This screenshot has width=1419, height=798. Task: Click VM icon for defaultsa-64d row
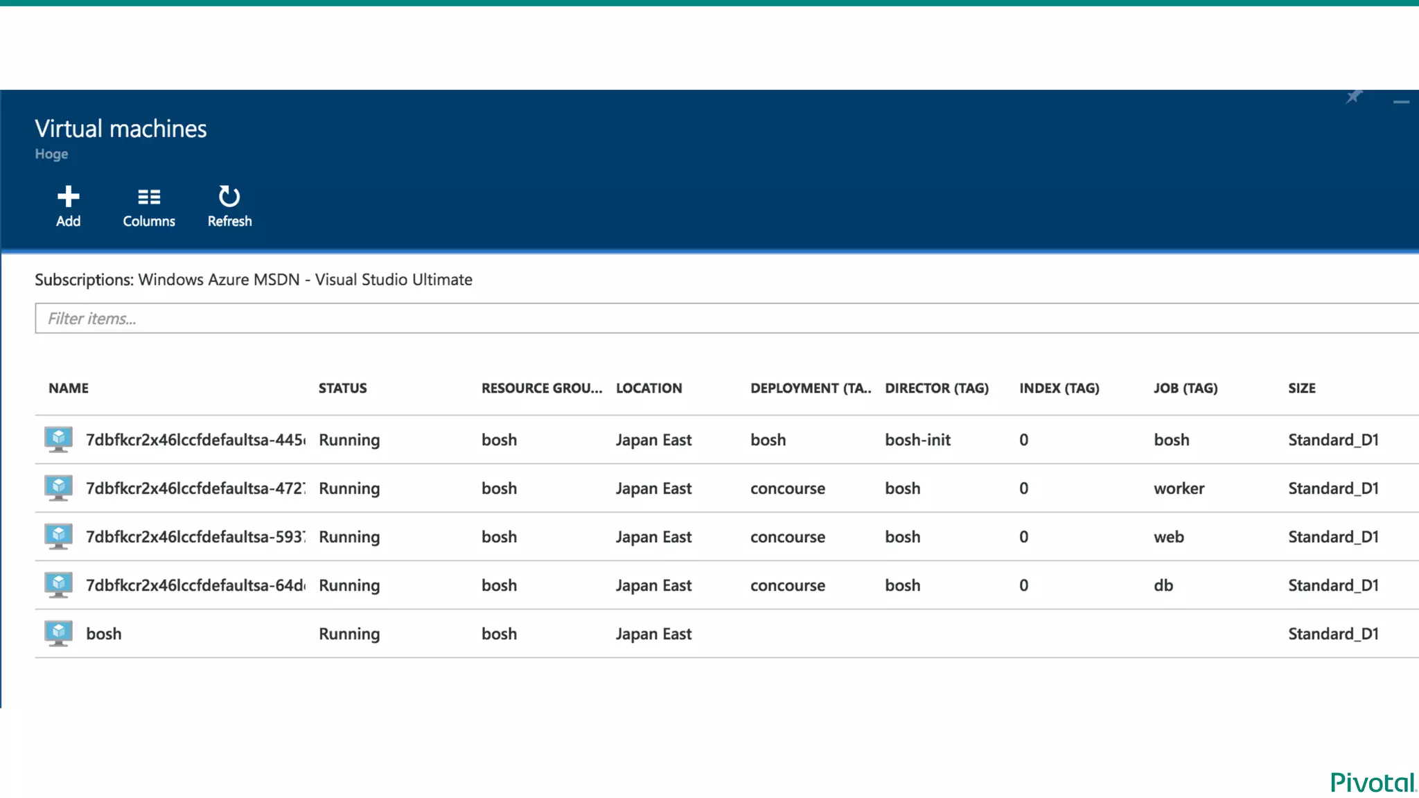pyautogui.click(x=59, y=585)
